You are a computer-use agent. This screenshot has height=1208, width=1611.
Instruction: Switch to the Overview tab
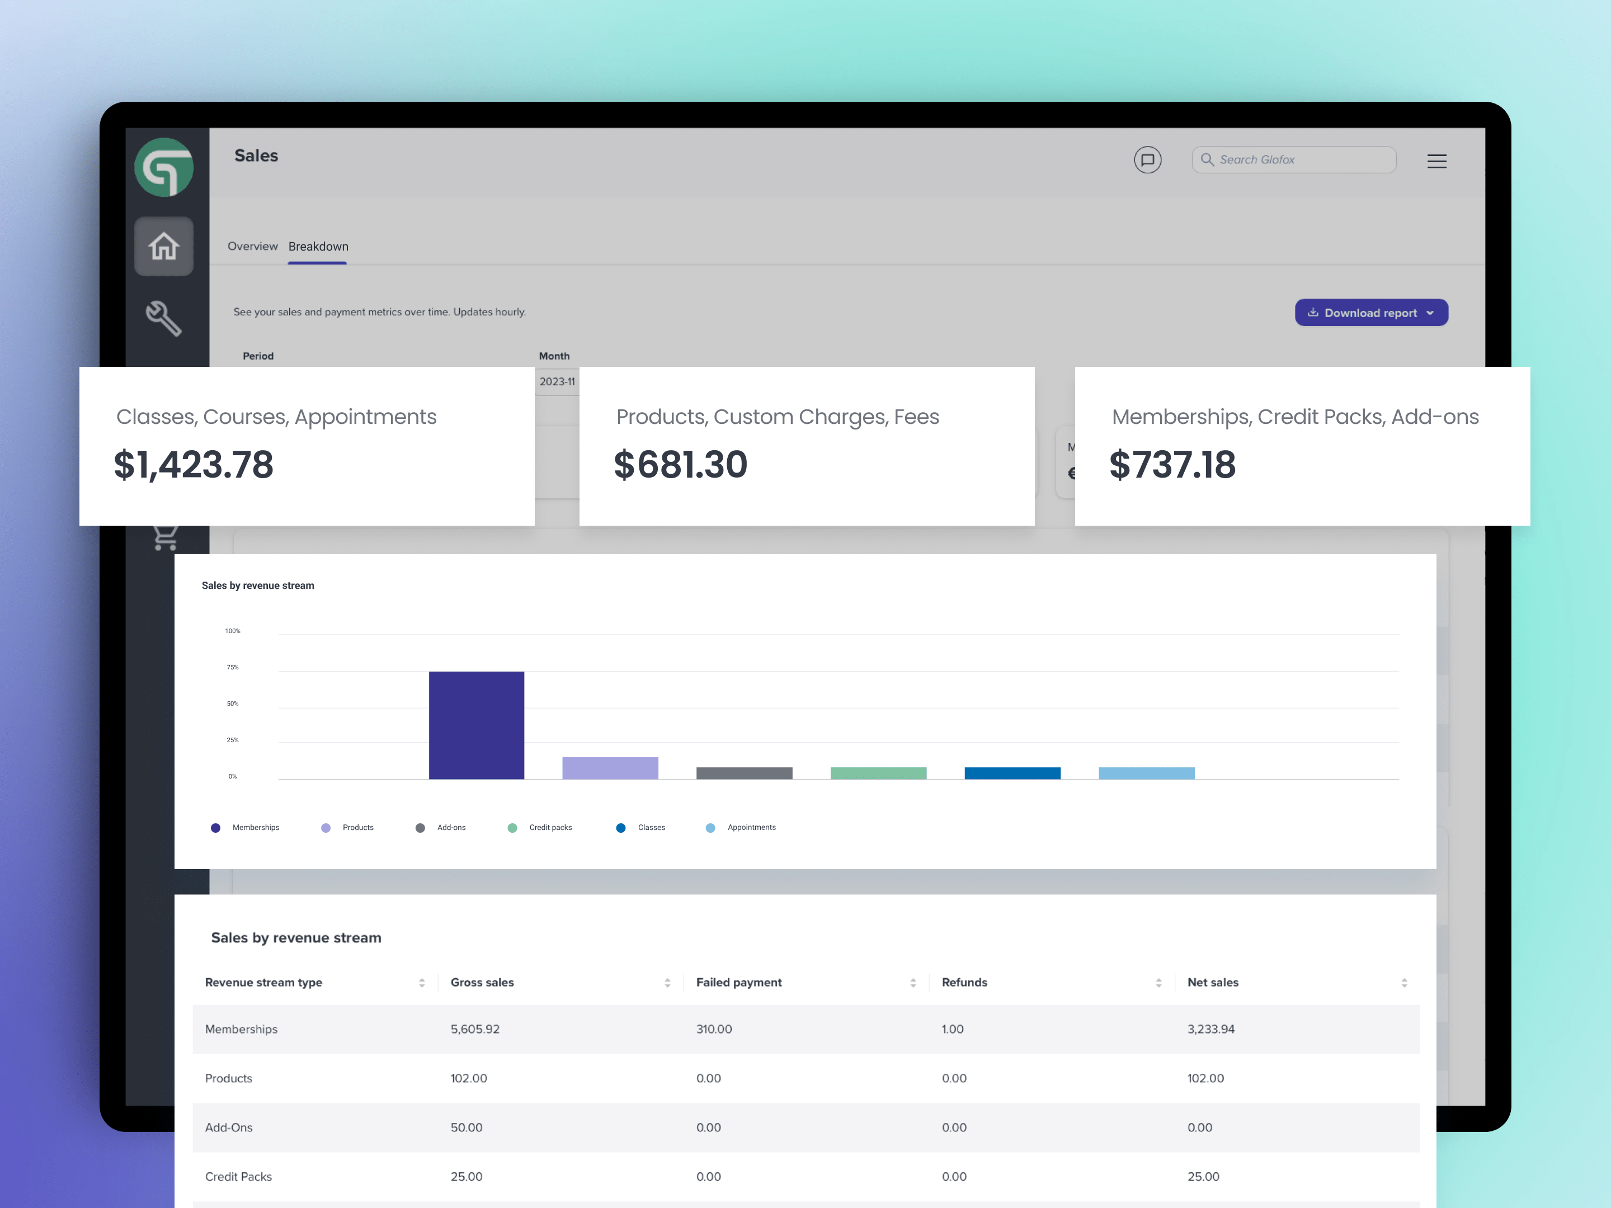[x=252, y=246]
